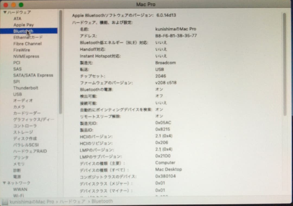The height and width of the screenshot is (206, 293).
Task: Collapse the ハードウェア category
Action: [x=5, y=12]
